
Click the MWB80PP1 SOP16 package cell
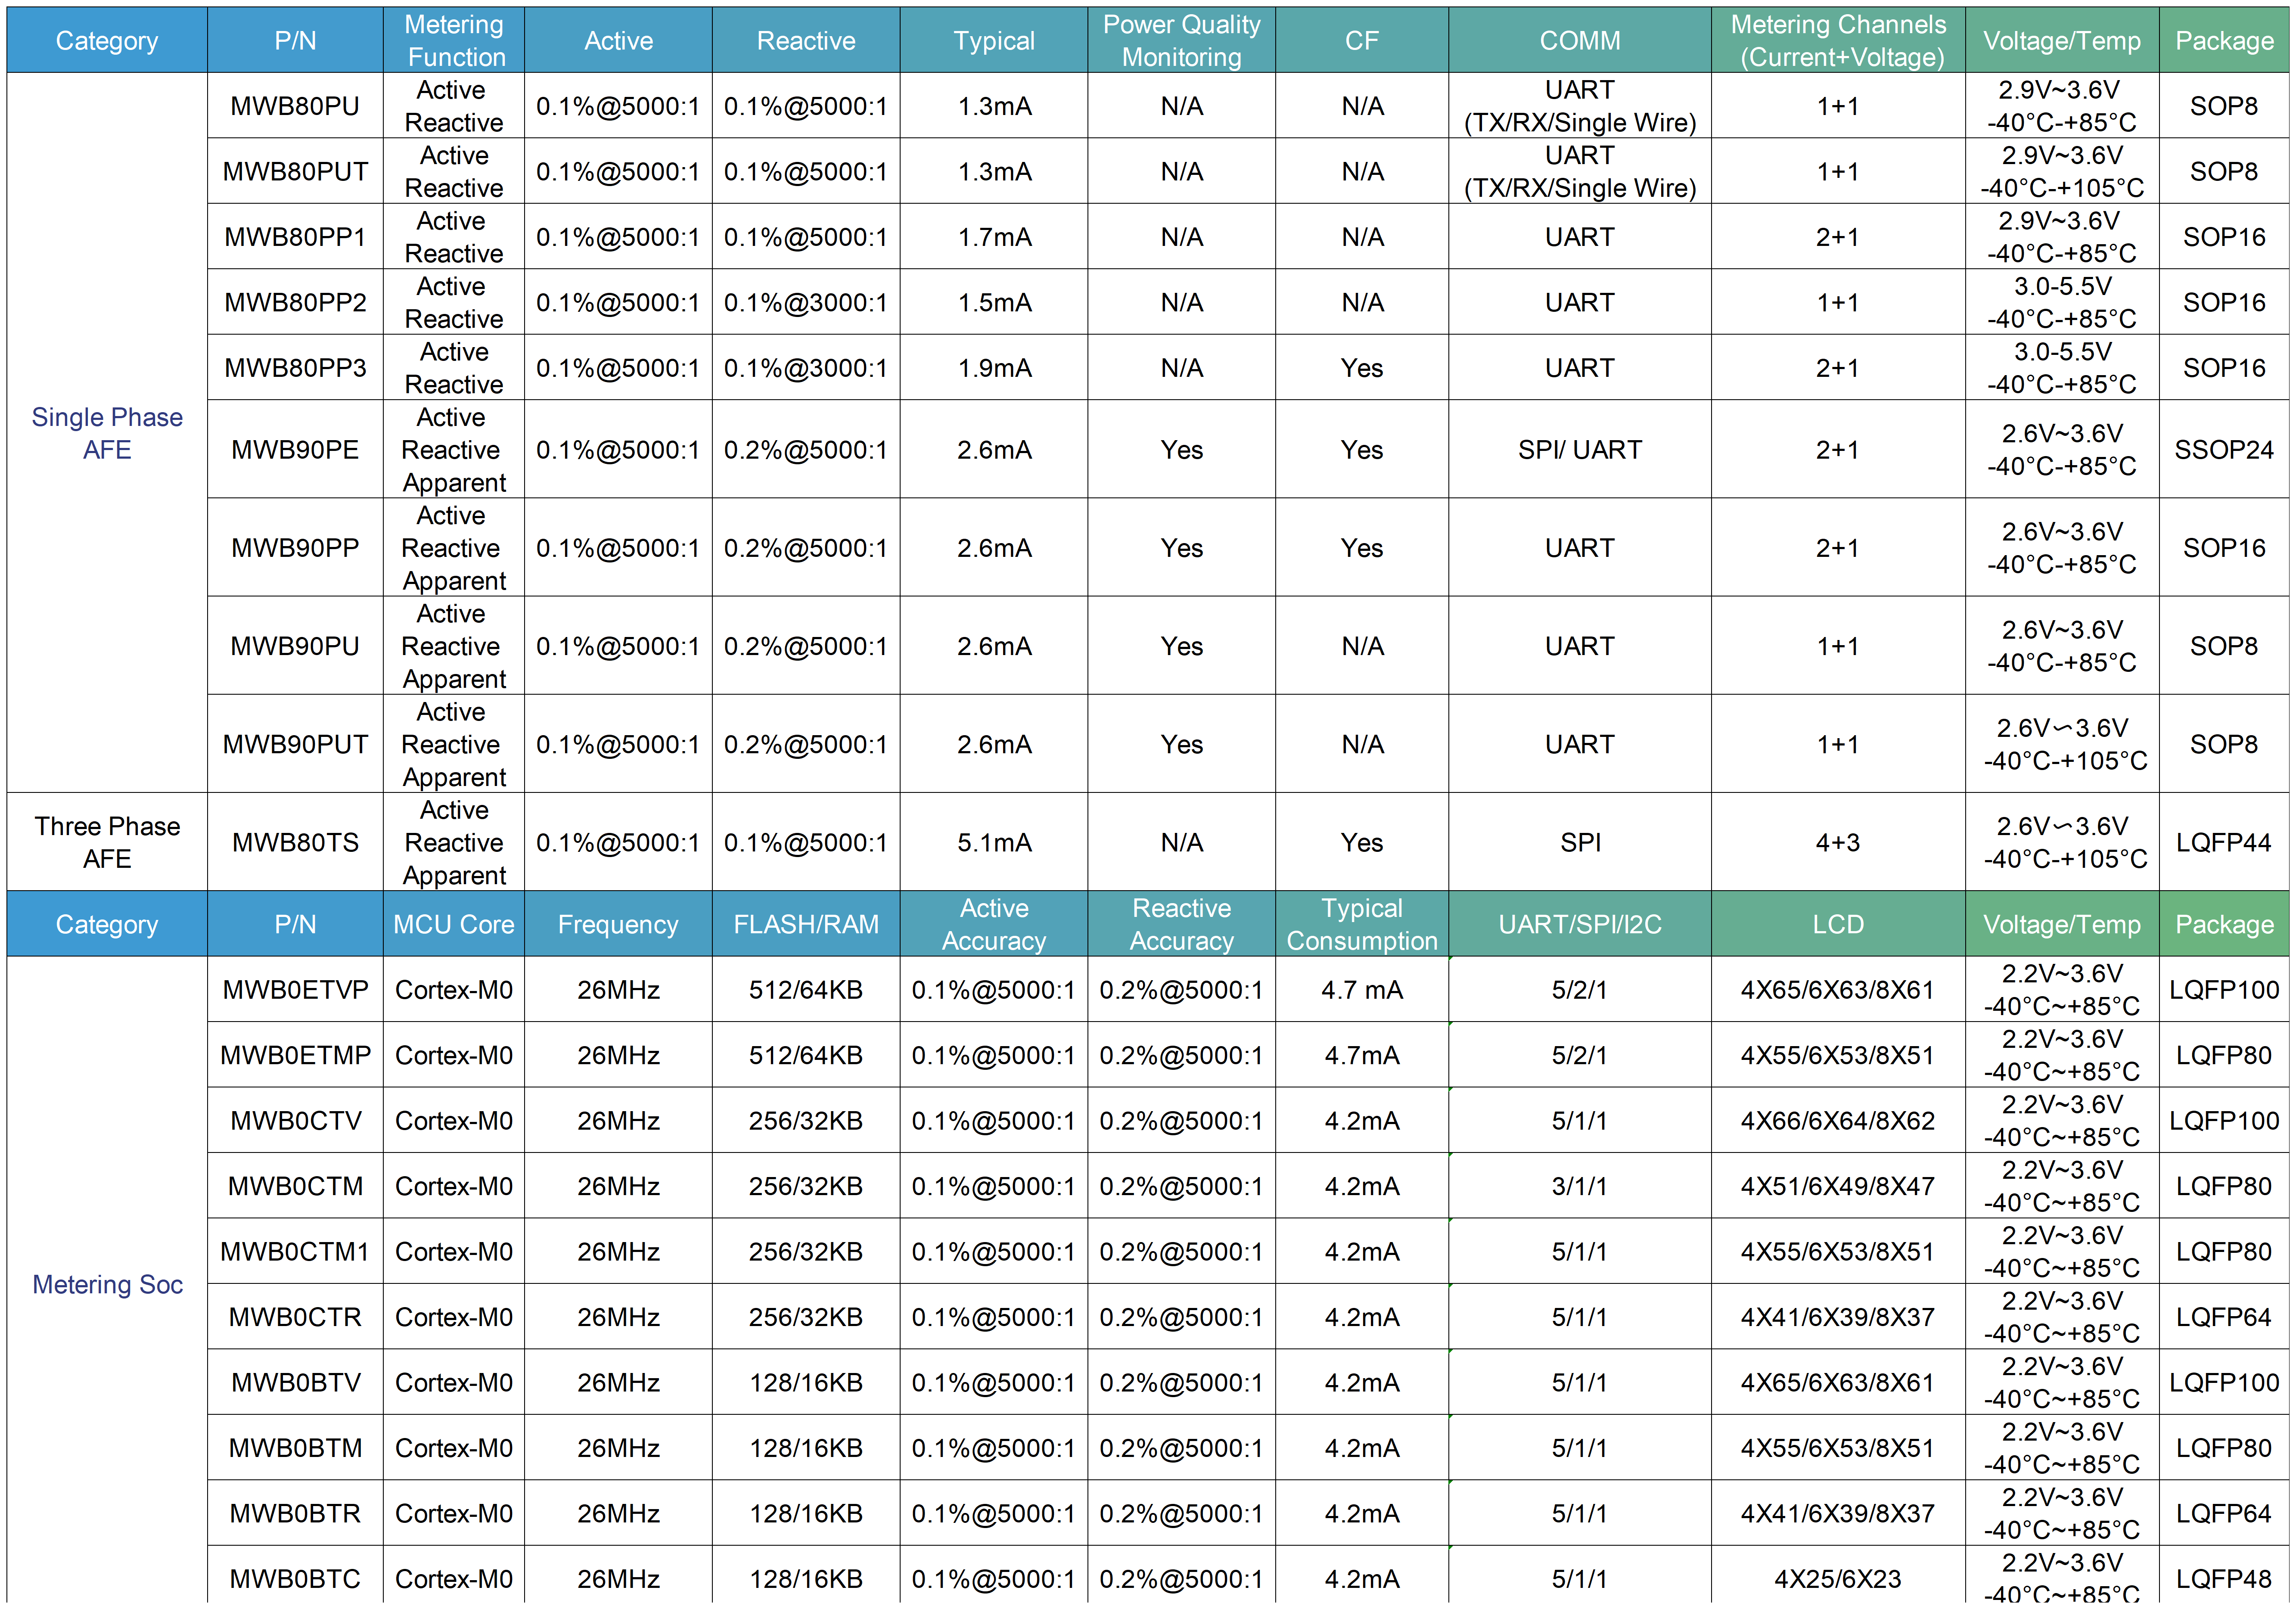coord(2224,237)
